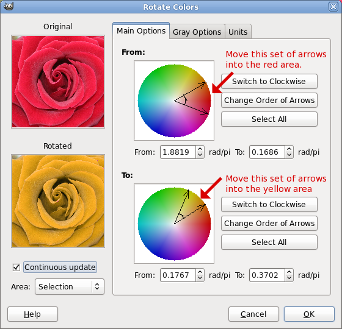Open the Area Selection dropdown
The image size is (342, 329).
pyautogui.click(x=70, y=286)
